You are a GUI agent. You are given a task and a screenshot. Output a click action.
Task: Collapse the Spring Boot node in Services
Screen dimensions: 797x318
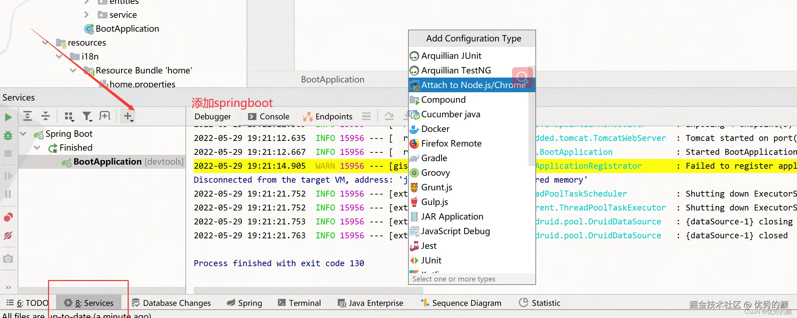pyautogui.click(x=23, y=134)
